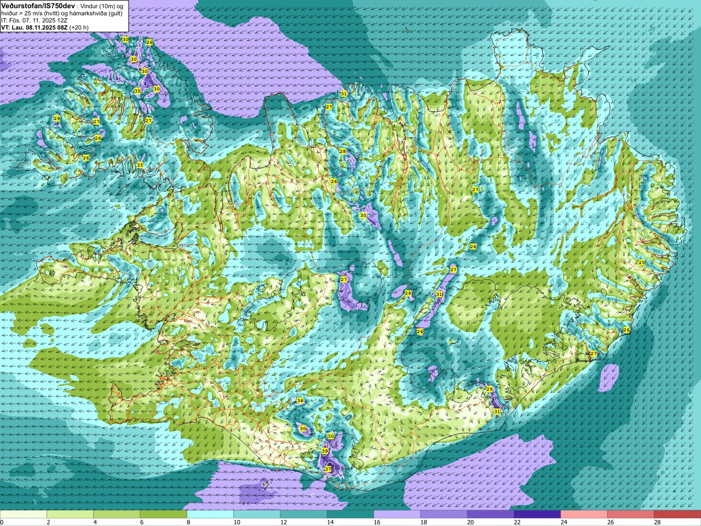
Task: Select the 6–8 m/s olive green legend swatch
Action: (x=164, y=514)
